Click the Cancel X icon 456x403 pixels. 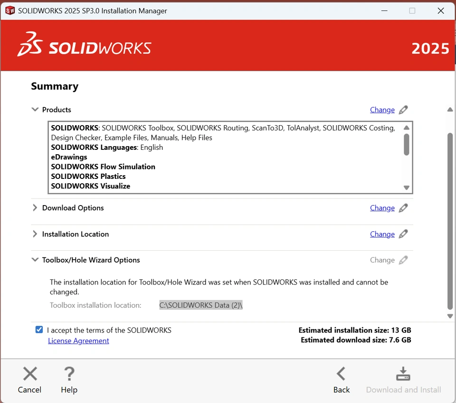(30, 374)
